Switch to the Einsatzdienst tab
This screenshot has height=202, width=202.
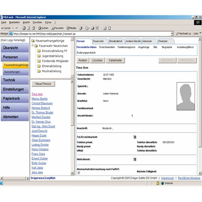pyautogui.click(x=115, y=41)
